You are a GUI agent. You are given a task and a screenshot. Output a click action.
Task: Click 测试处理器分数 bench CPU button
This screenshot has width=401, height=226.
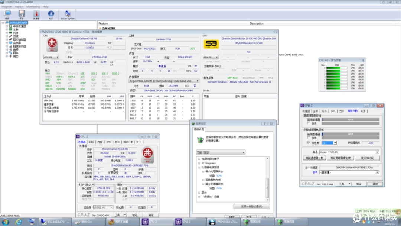click(x=314, y=158)
